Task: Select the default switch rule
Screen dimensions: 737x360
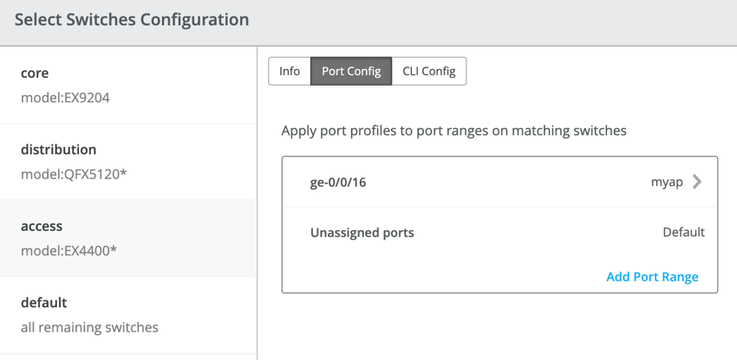Action: (x=128, y=314)
